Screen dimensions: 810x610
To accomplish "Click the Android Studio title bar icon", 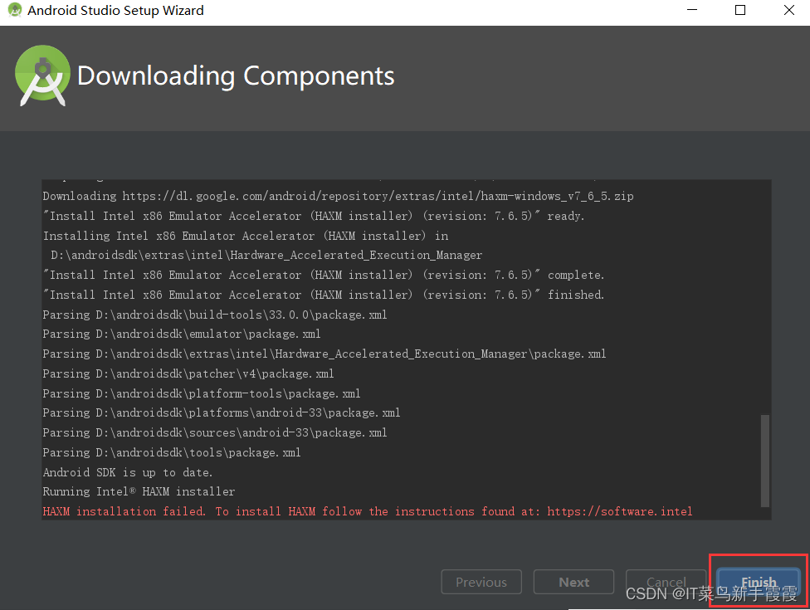I will 14,10.
